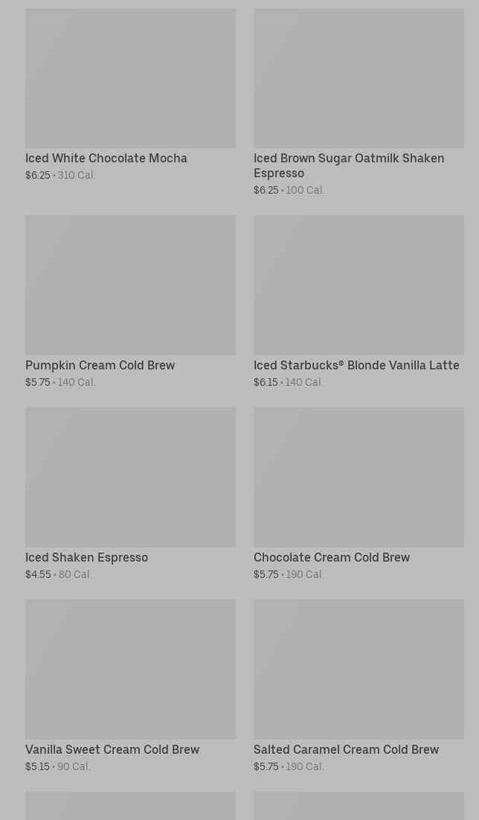The image size is (479, 820).
Task: Select the Iced Starbucks Blonde Vanilla Latte title
Action: coord(356,366)
